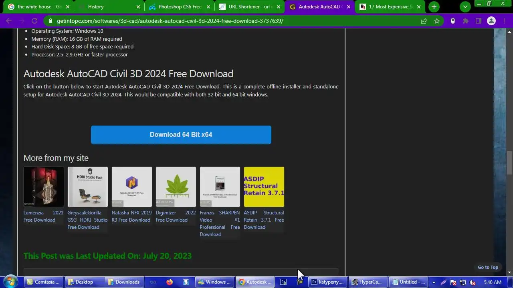Switch to HyperCam taskbar window
The width and height of the screenshot is (513, 288).
[368, 282]
